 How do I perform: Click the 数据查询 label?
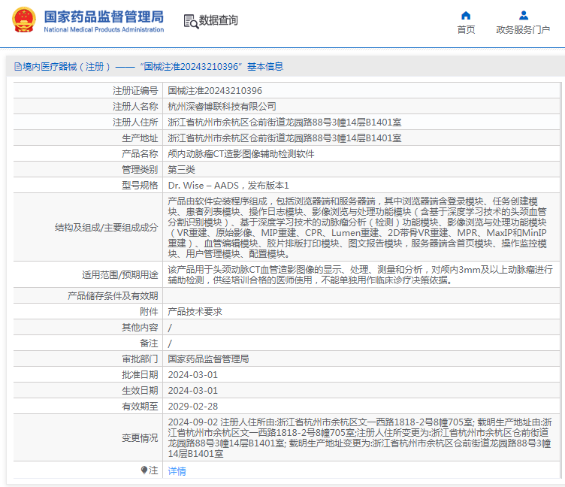coord(219,20)
